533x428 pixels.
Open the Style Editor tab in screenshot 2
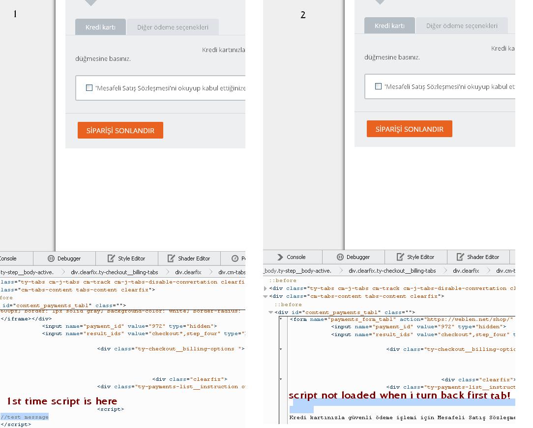click(x=415, y=257)
